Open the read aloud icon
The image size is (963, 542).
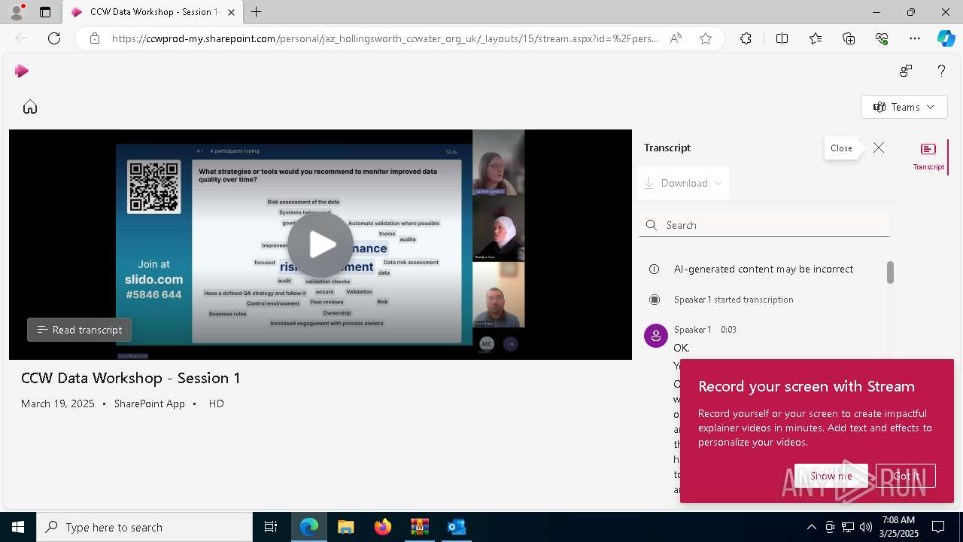676,38
